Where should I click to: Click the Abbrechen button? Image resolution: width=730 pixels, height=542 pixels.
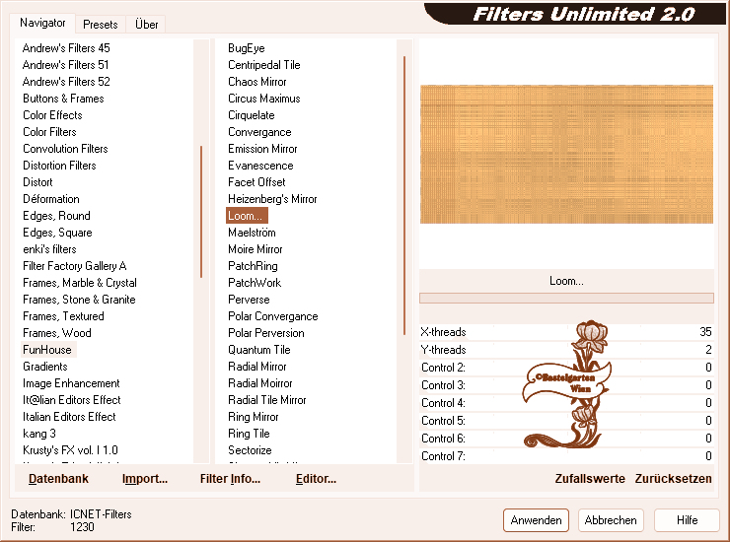[611, 520]
